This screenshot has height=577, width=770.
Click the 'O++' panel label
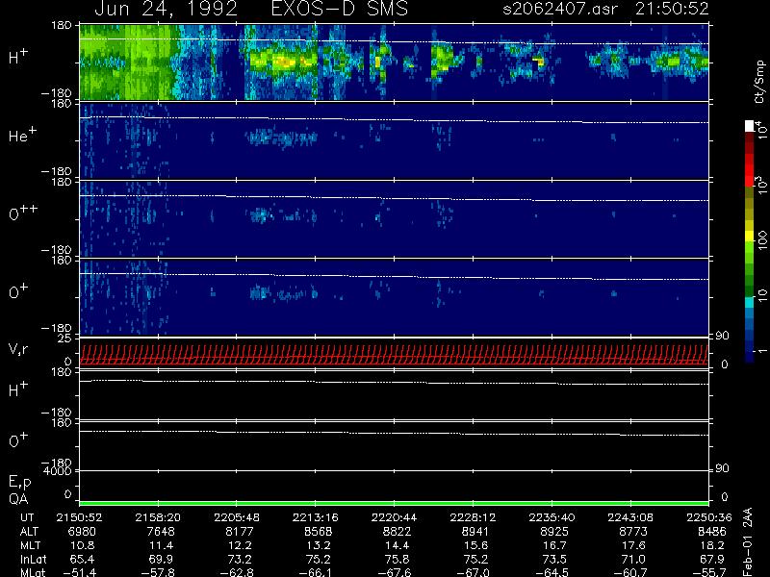tap(23, 213)
